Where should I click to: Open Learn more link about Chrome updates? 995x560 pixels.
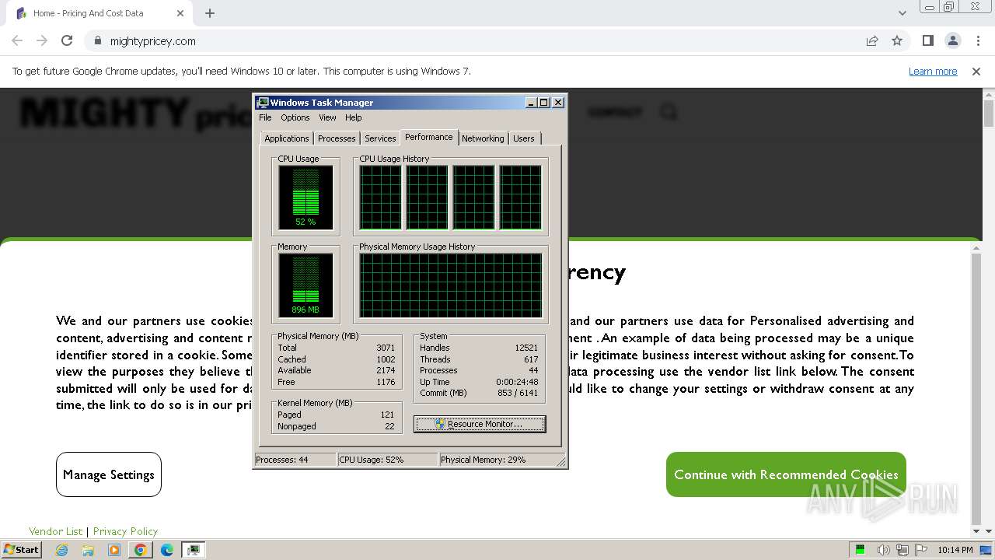(933, 72)
